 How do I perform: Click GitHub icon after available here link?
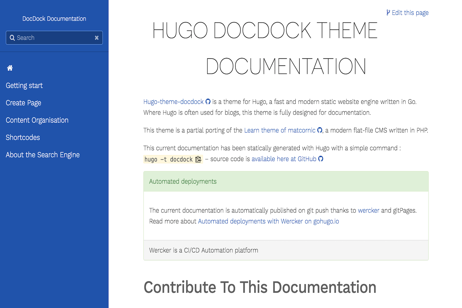pos(321,159)
